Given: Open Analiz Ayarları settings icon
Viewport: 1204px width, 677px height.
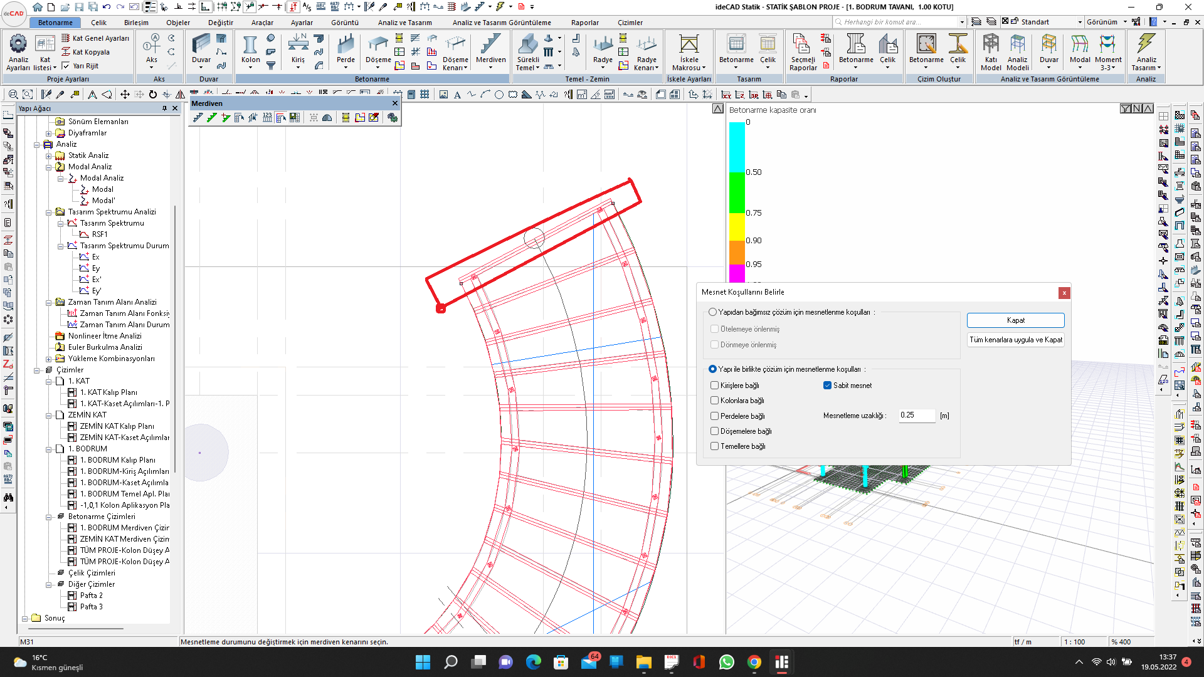Looking at the screenshot, I should 18,51.
